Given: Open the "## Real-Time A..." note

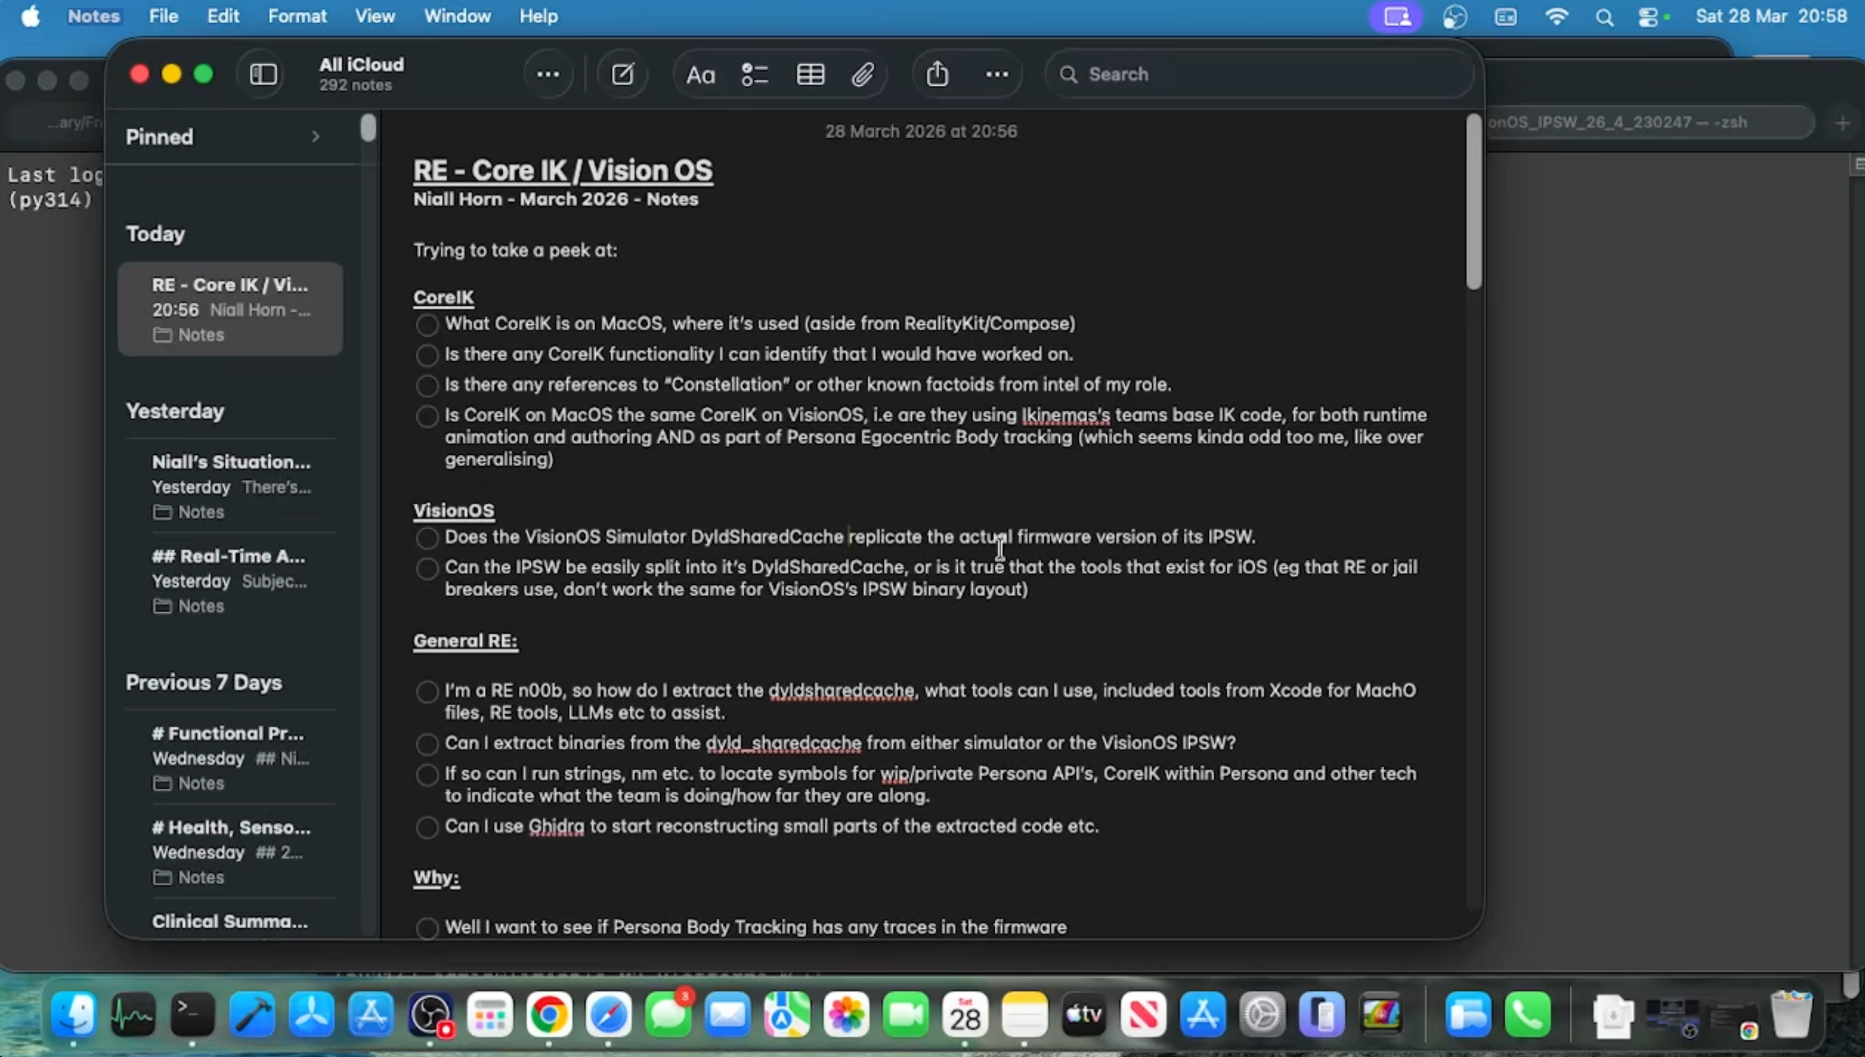Looking at the screenshot, I should [x=230, y=581].
